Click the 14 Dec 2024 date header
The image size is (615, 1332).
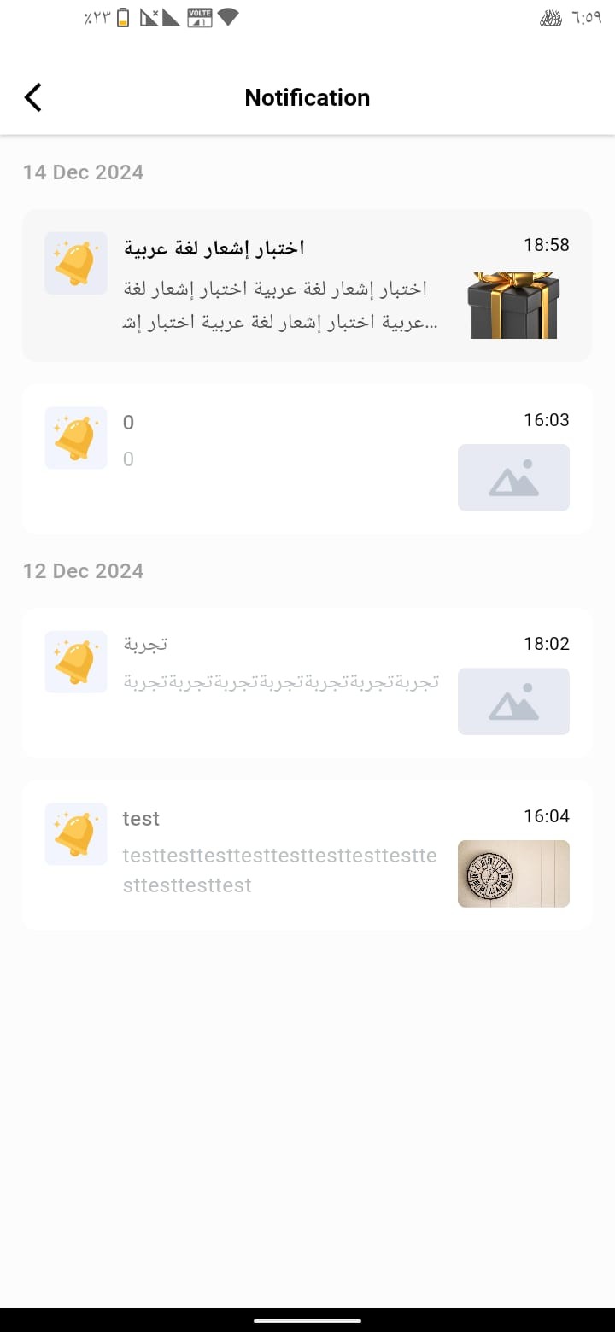click(x=83, y=172)
